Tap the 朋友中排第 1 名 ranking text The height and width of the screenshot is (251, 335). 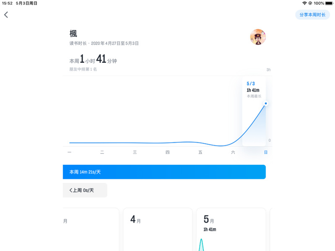83,69
